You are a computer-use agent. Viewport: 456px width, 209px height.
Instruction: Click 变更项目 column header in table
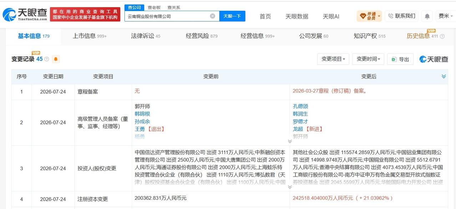click(103, 77)
